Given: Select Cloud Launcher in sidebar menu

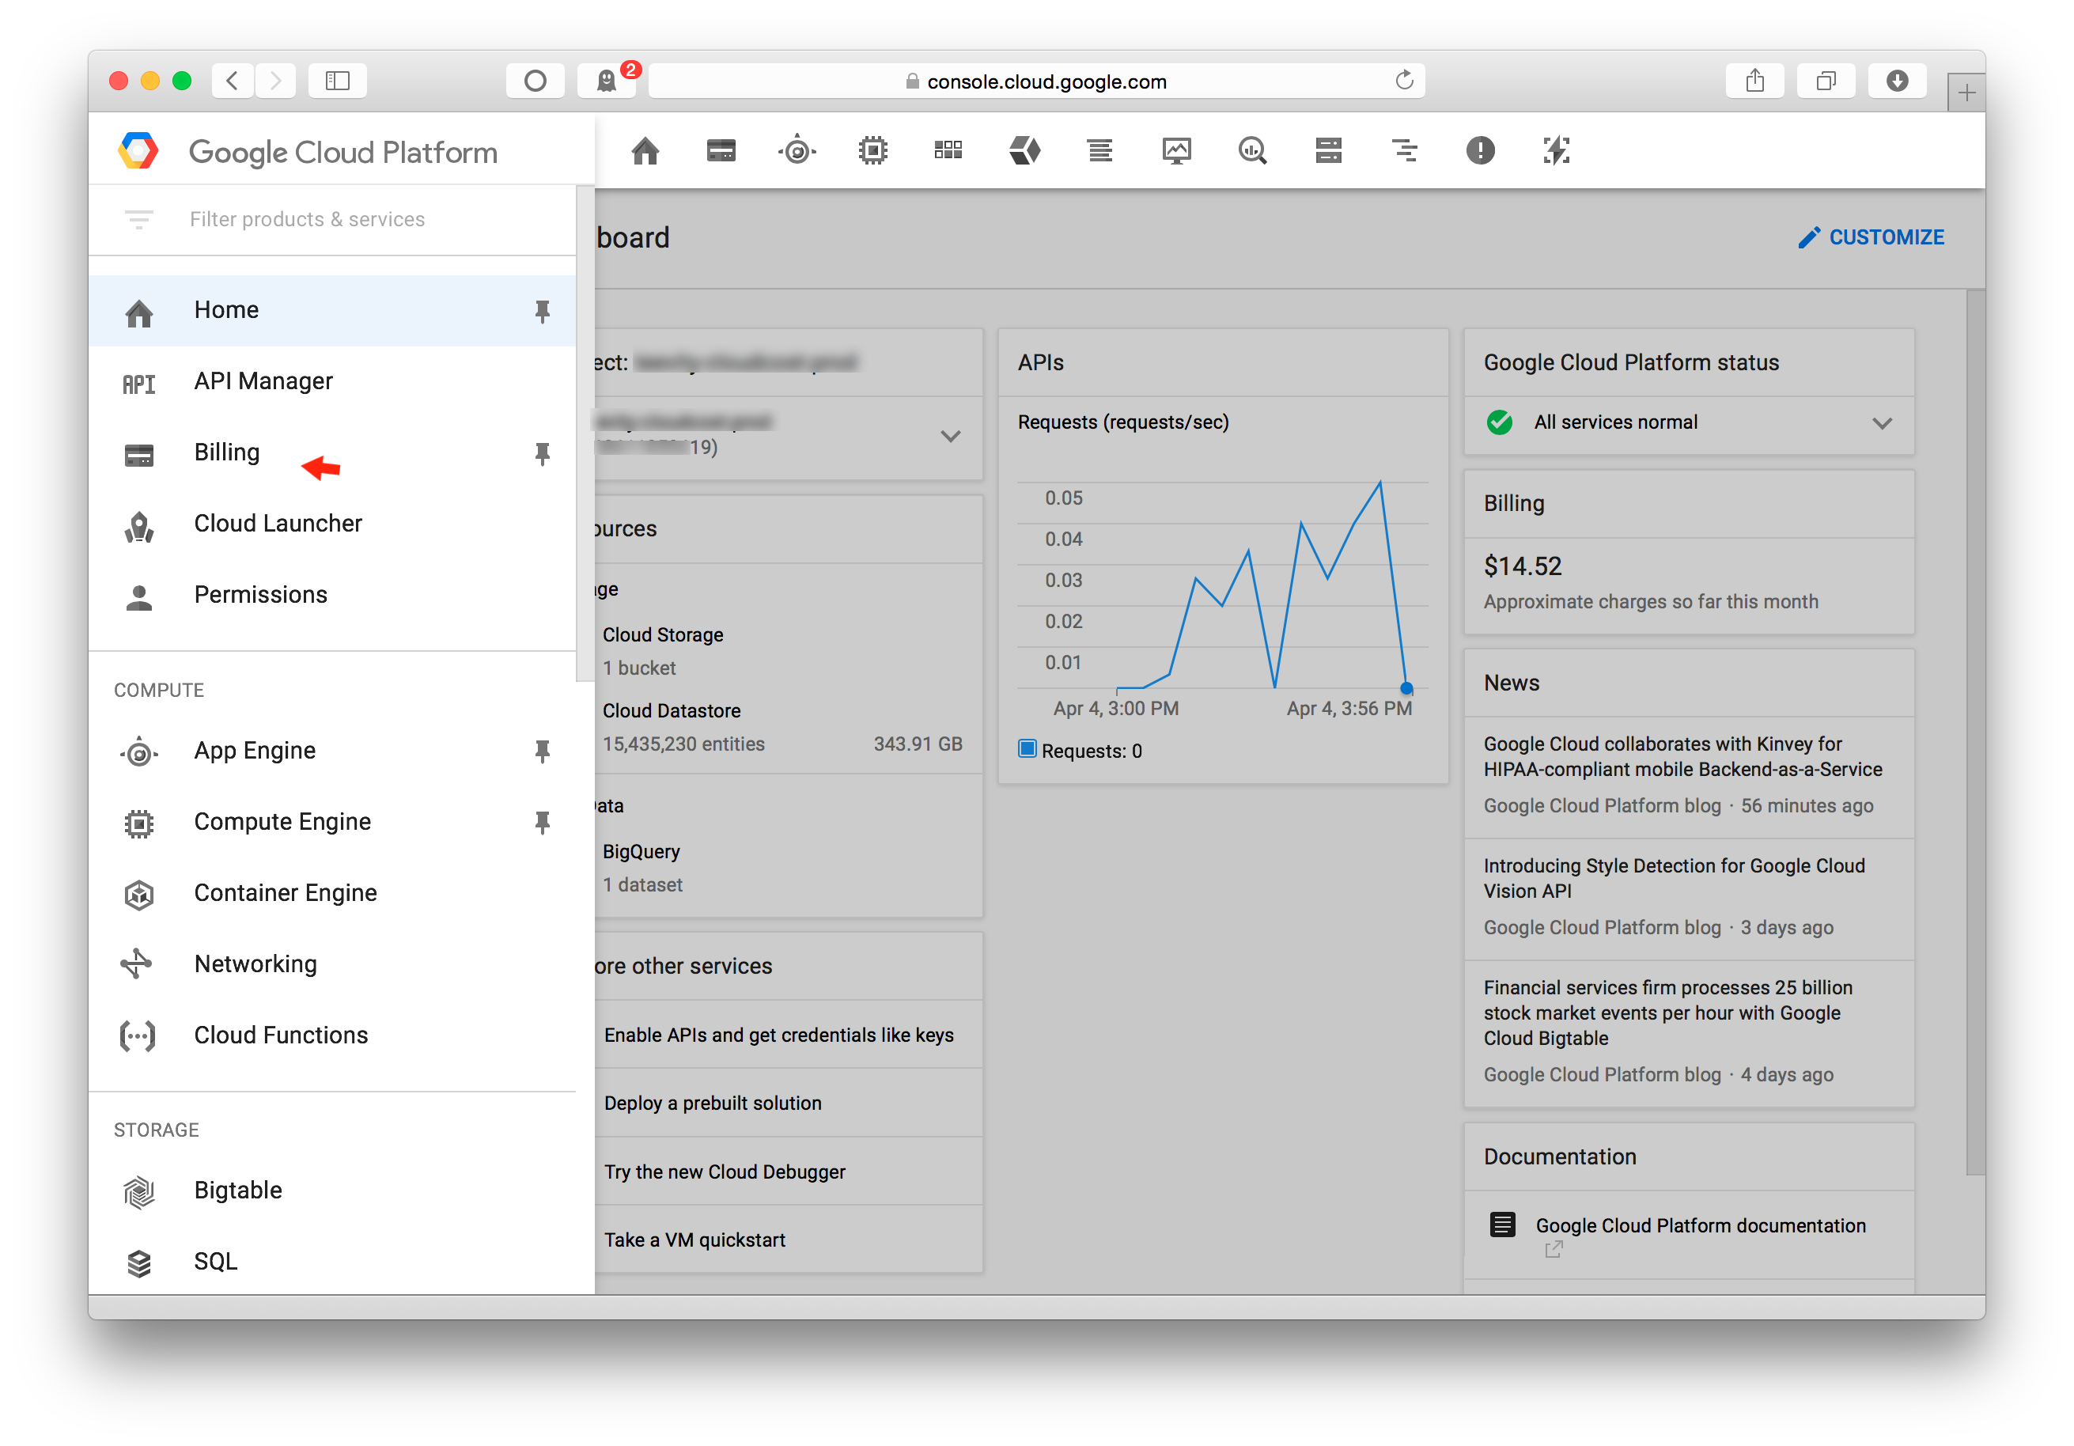Looking at the screenshot, I should [x=278, y=524].
